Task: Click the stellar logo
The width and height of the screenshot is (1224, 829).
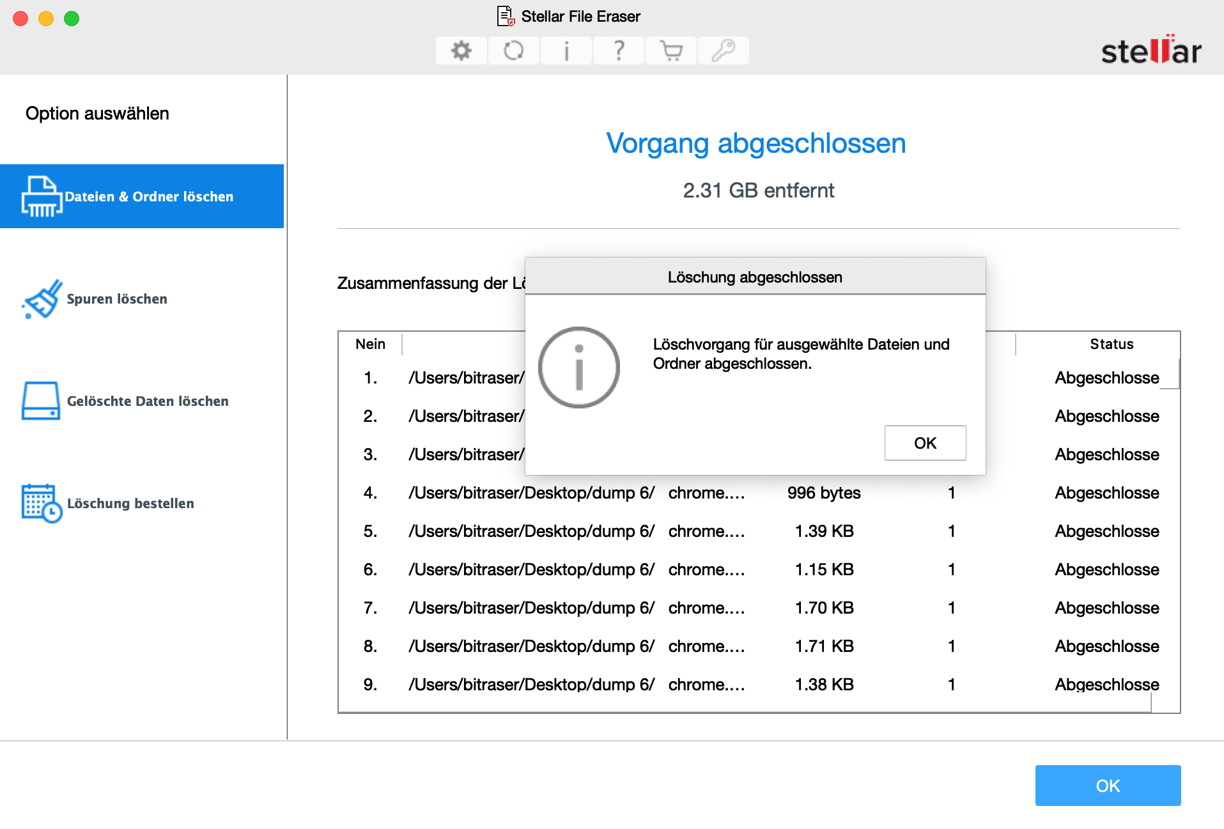Action: pos(1150,50)
